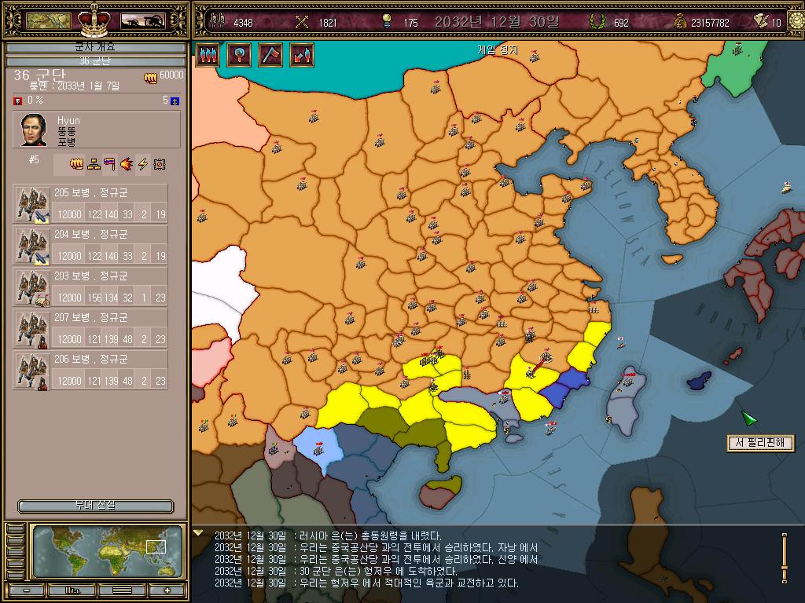805x603 pixels.
Task: Click the fist icon in the leader stats row
Action: tap(76, 164)
